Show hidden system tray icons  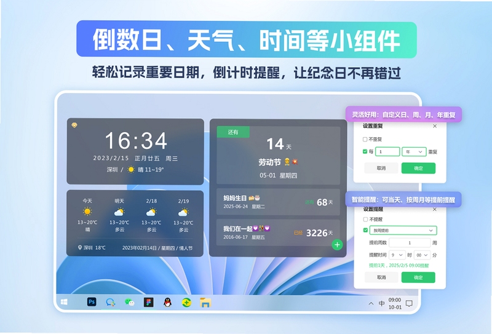tap(371, 303)
